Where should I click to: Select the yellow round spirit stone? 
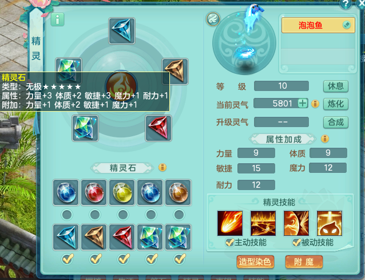[122, 192]
